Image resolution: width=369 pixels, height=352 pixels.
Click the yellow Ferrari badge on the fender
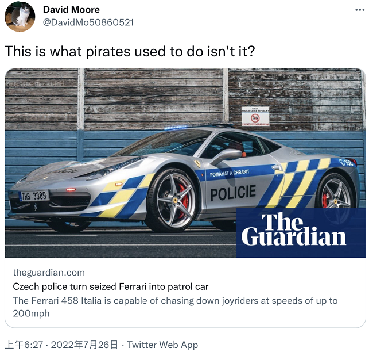[197, 163]
